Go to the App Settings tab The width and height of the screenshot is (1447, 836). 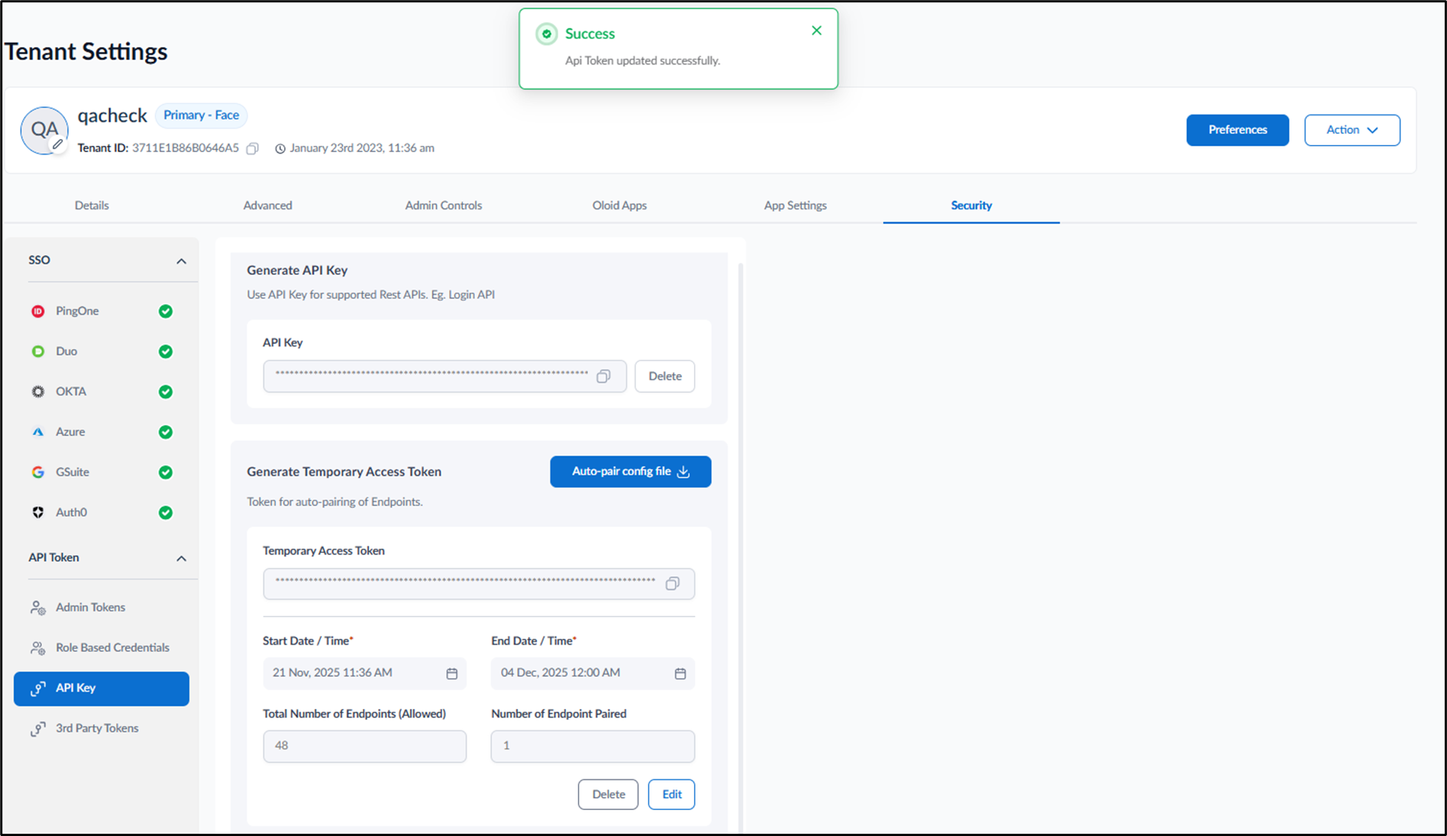click(x=795, y=205)
